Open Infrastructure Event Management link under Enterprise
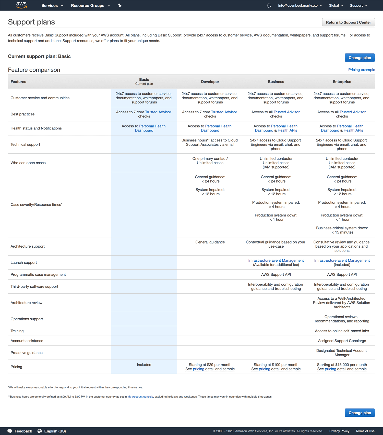The width and height of the screenshot is (383, 435). (342, 260)
